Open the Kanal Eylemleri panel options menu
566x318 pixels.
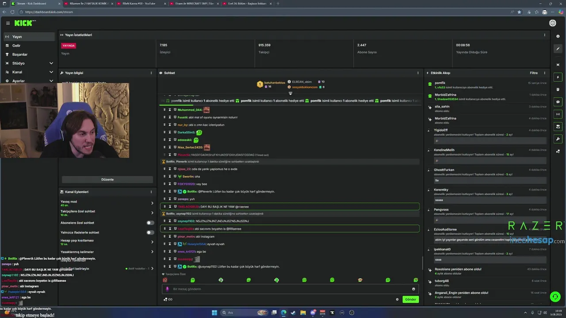click(x=151, y=192)
